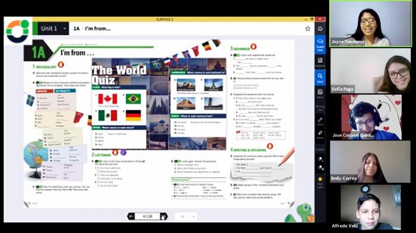Click the 3 Grammar section heading
Screen dimensions: 416x233
[240, 49]
